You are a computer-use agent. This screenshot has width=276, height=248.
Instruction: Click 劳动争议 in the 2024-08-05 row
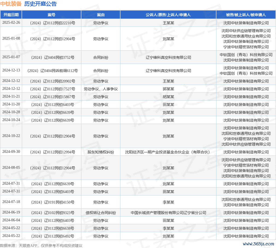[x=101, y=168]
